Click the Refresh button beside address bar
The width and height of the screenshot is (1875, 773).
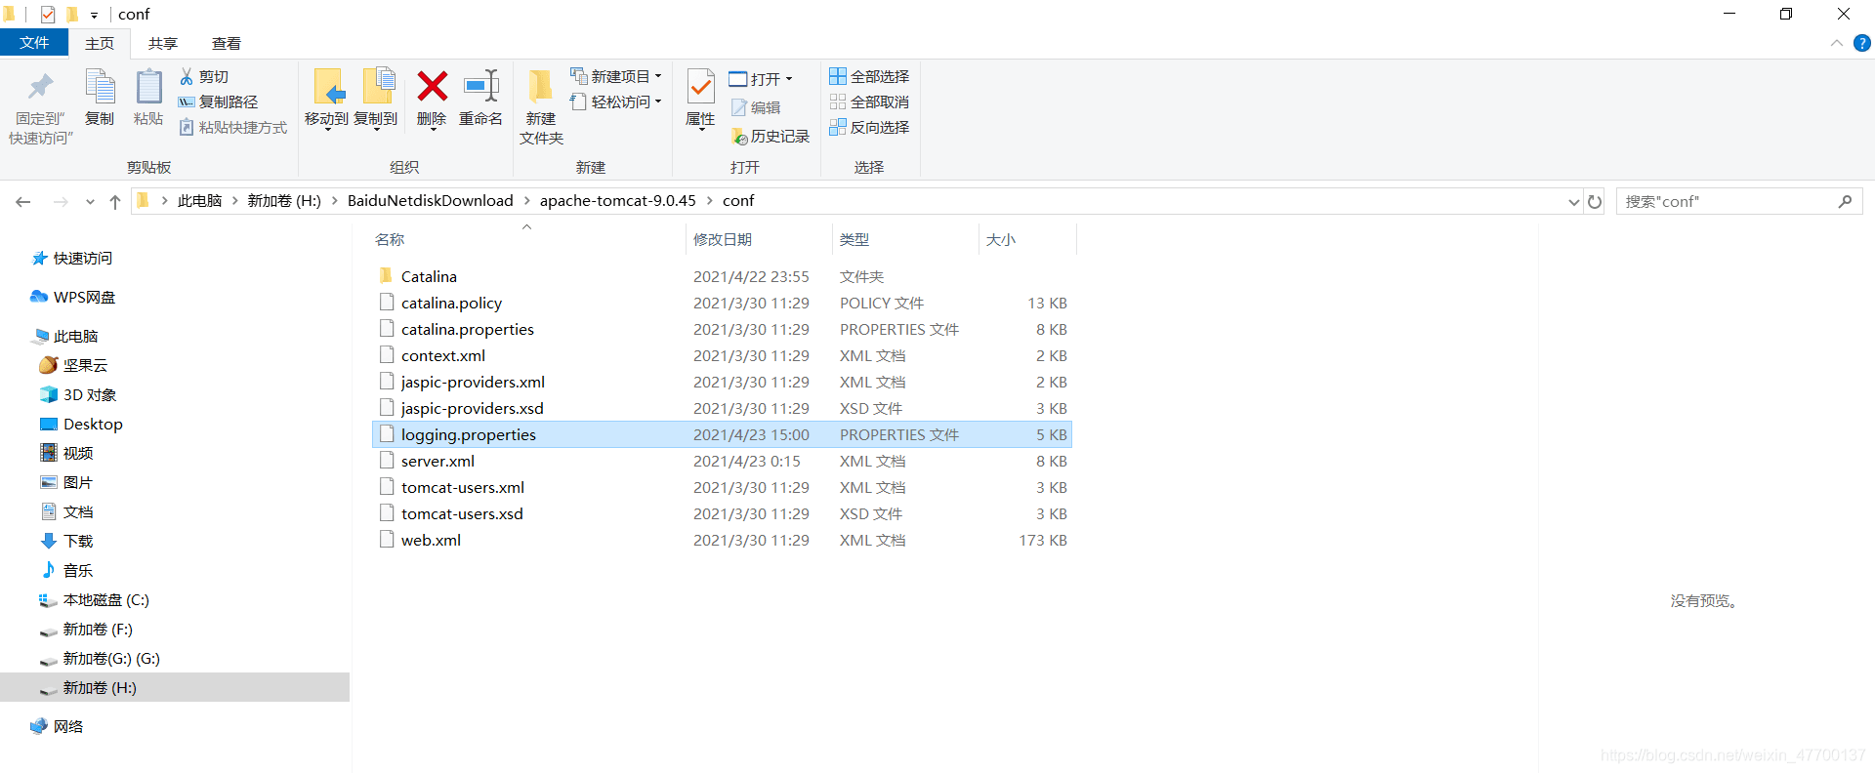click(1595, 201)
